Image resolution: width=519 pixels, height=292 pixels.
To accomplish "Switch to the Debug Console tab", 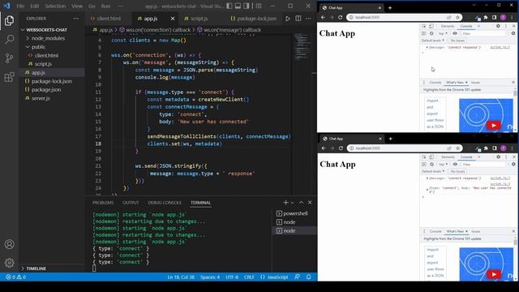I will tap(165, 203).
